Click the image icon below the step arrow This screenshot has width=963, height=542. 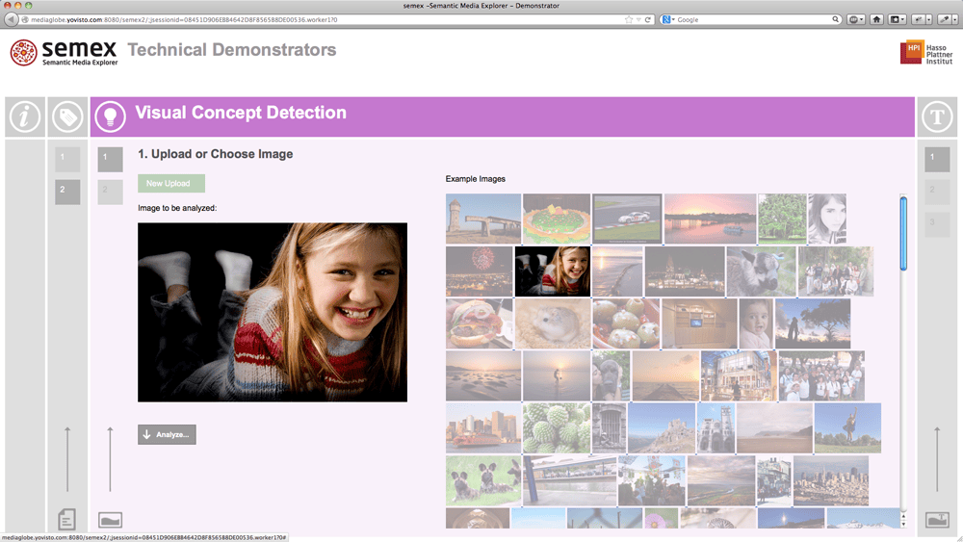111,521
